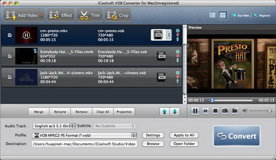Open the Effect tool
Image resolution: width=276 pixels, height=160 pixels.
click(61, 15)
